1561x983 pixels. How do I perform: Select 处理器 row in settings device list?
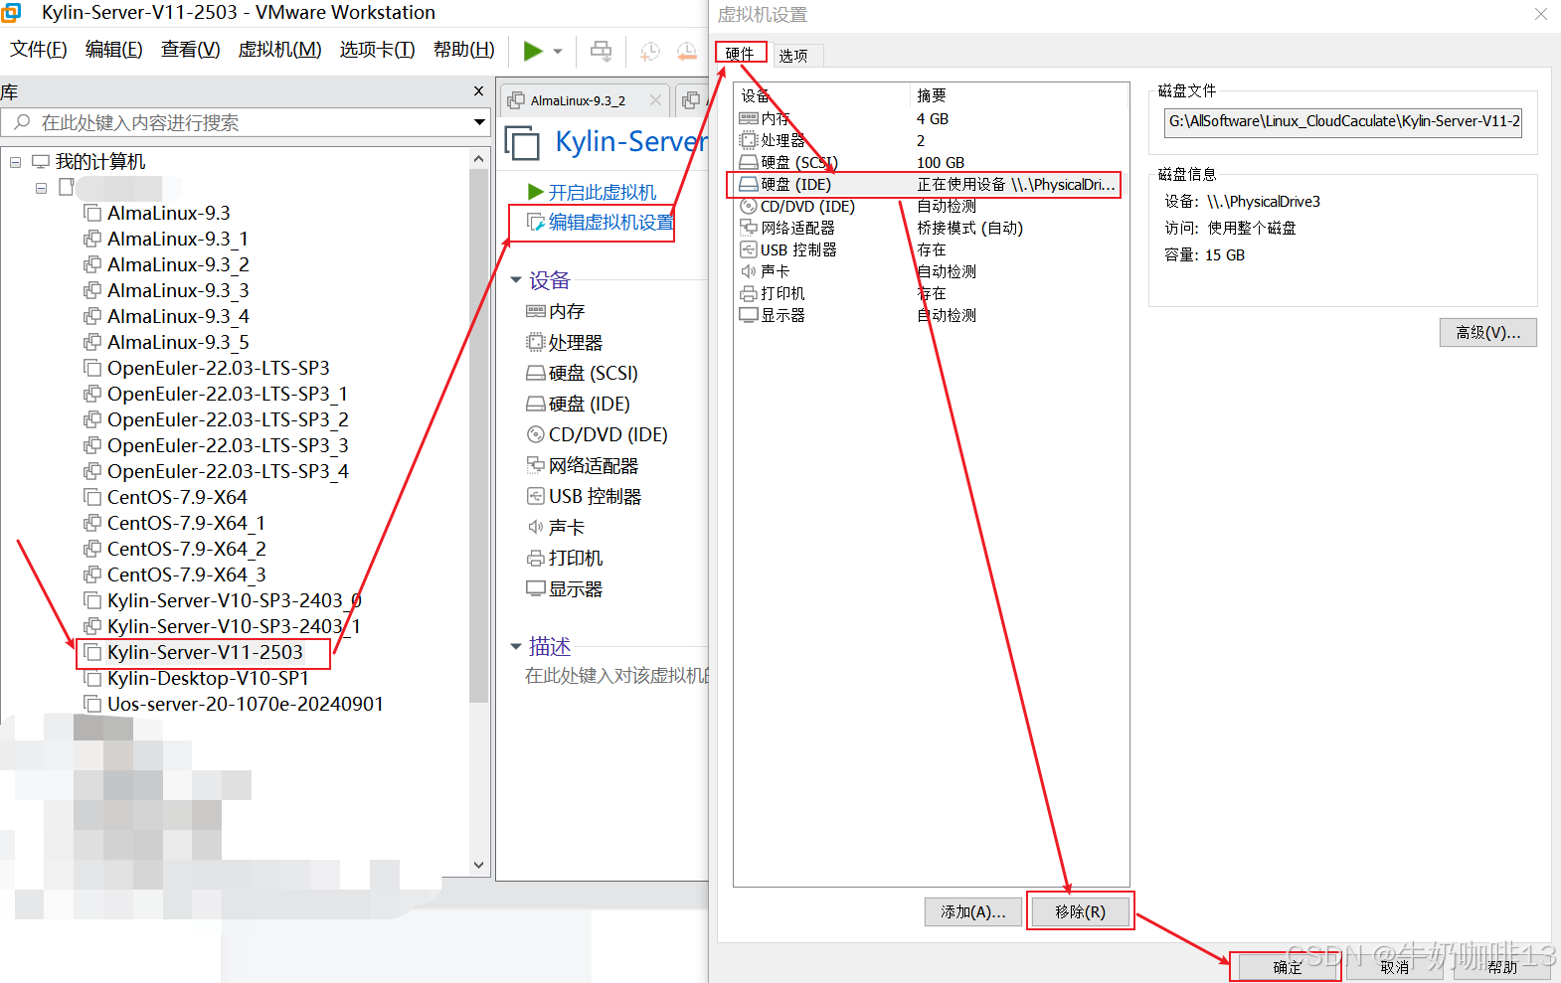click(931, 140)
